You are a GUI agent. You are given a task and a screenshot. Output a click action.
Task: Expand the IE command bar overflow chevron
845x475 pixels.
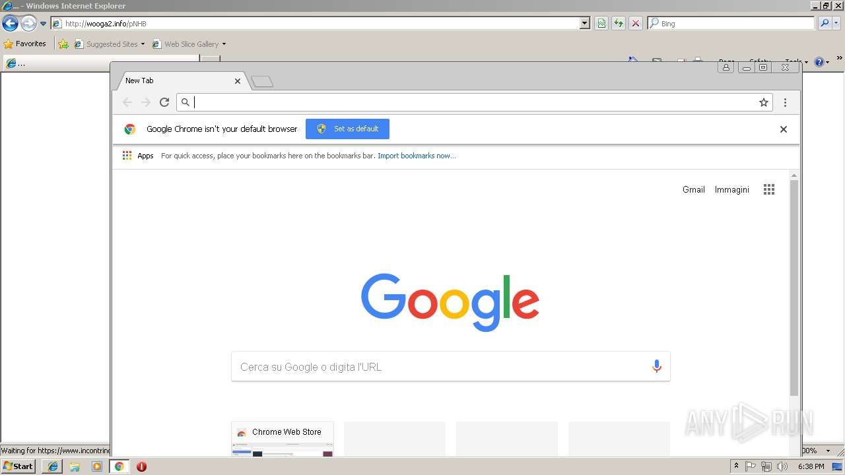[840, 58]
